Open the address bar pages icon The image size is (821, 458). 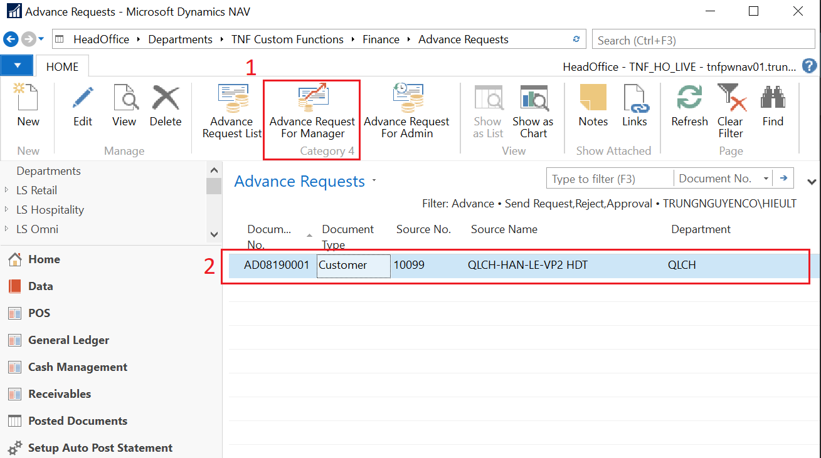pos(60,39)
